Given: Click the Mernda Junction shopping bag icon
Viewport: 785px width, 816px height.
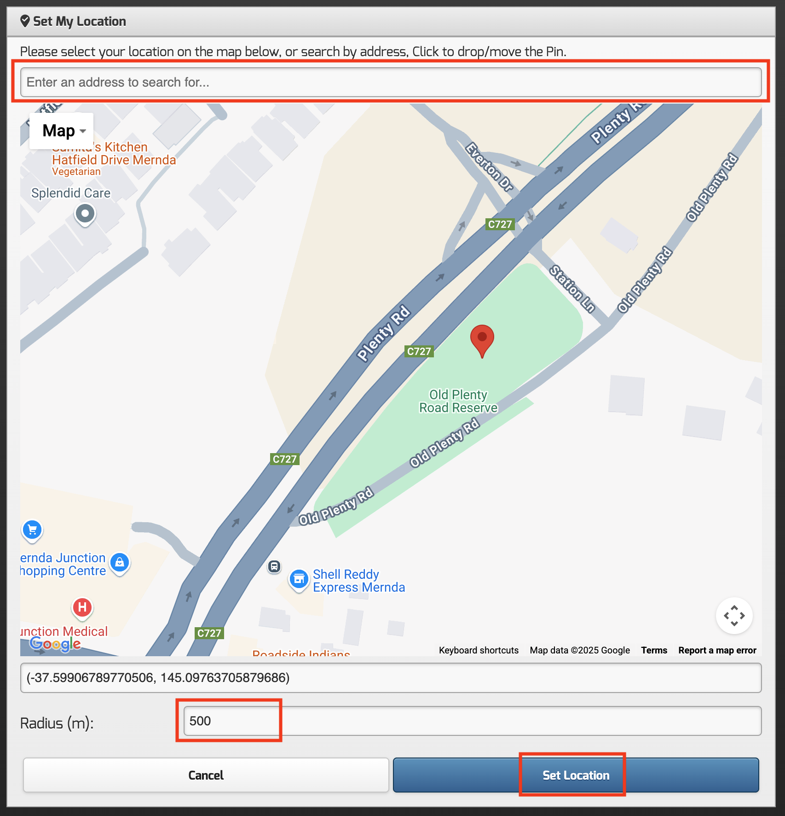Looking at the screenshot, I should (x=120, y=562).
